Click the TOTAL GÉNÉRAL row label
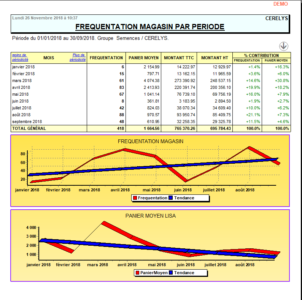The width and height of the screenshot is (302, 300). tap(29, 128)
